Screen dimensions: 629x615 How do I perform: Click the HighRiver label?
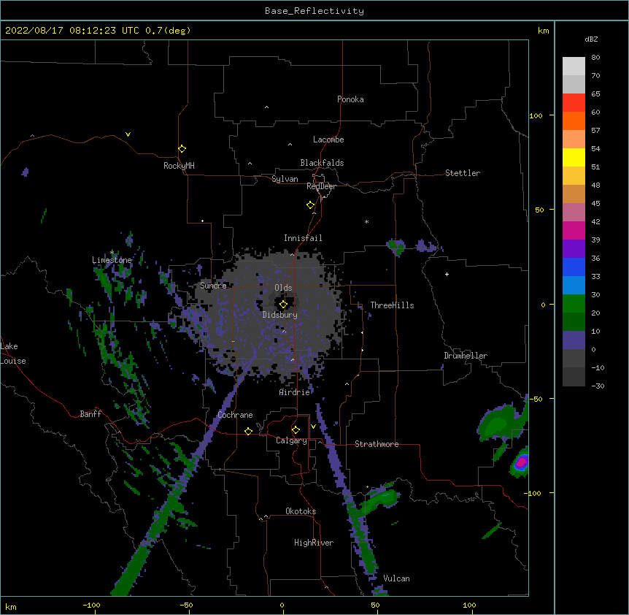coord(314,543)
